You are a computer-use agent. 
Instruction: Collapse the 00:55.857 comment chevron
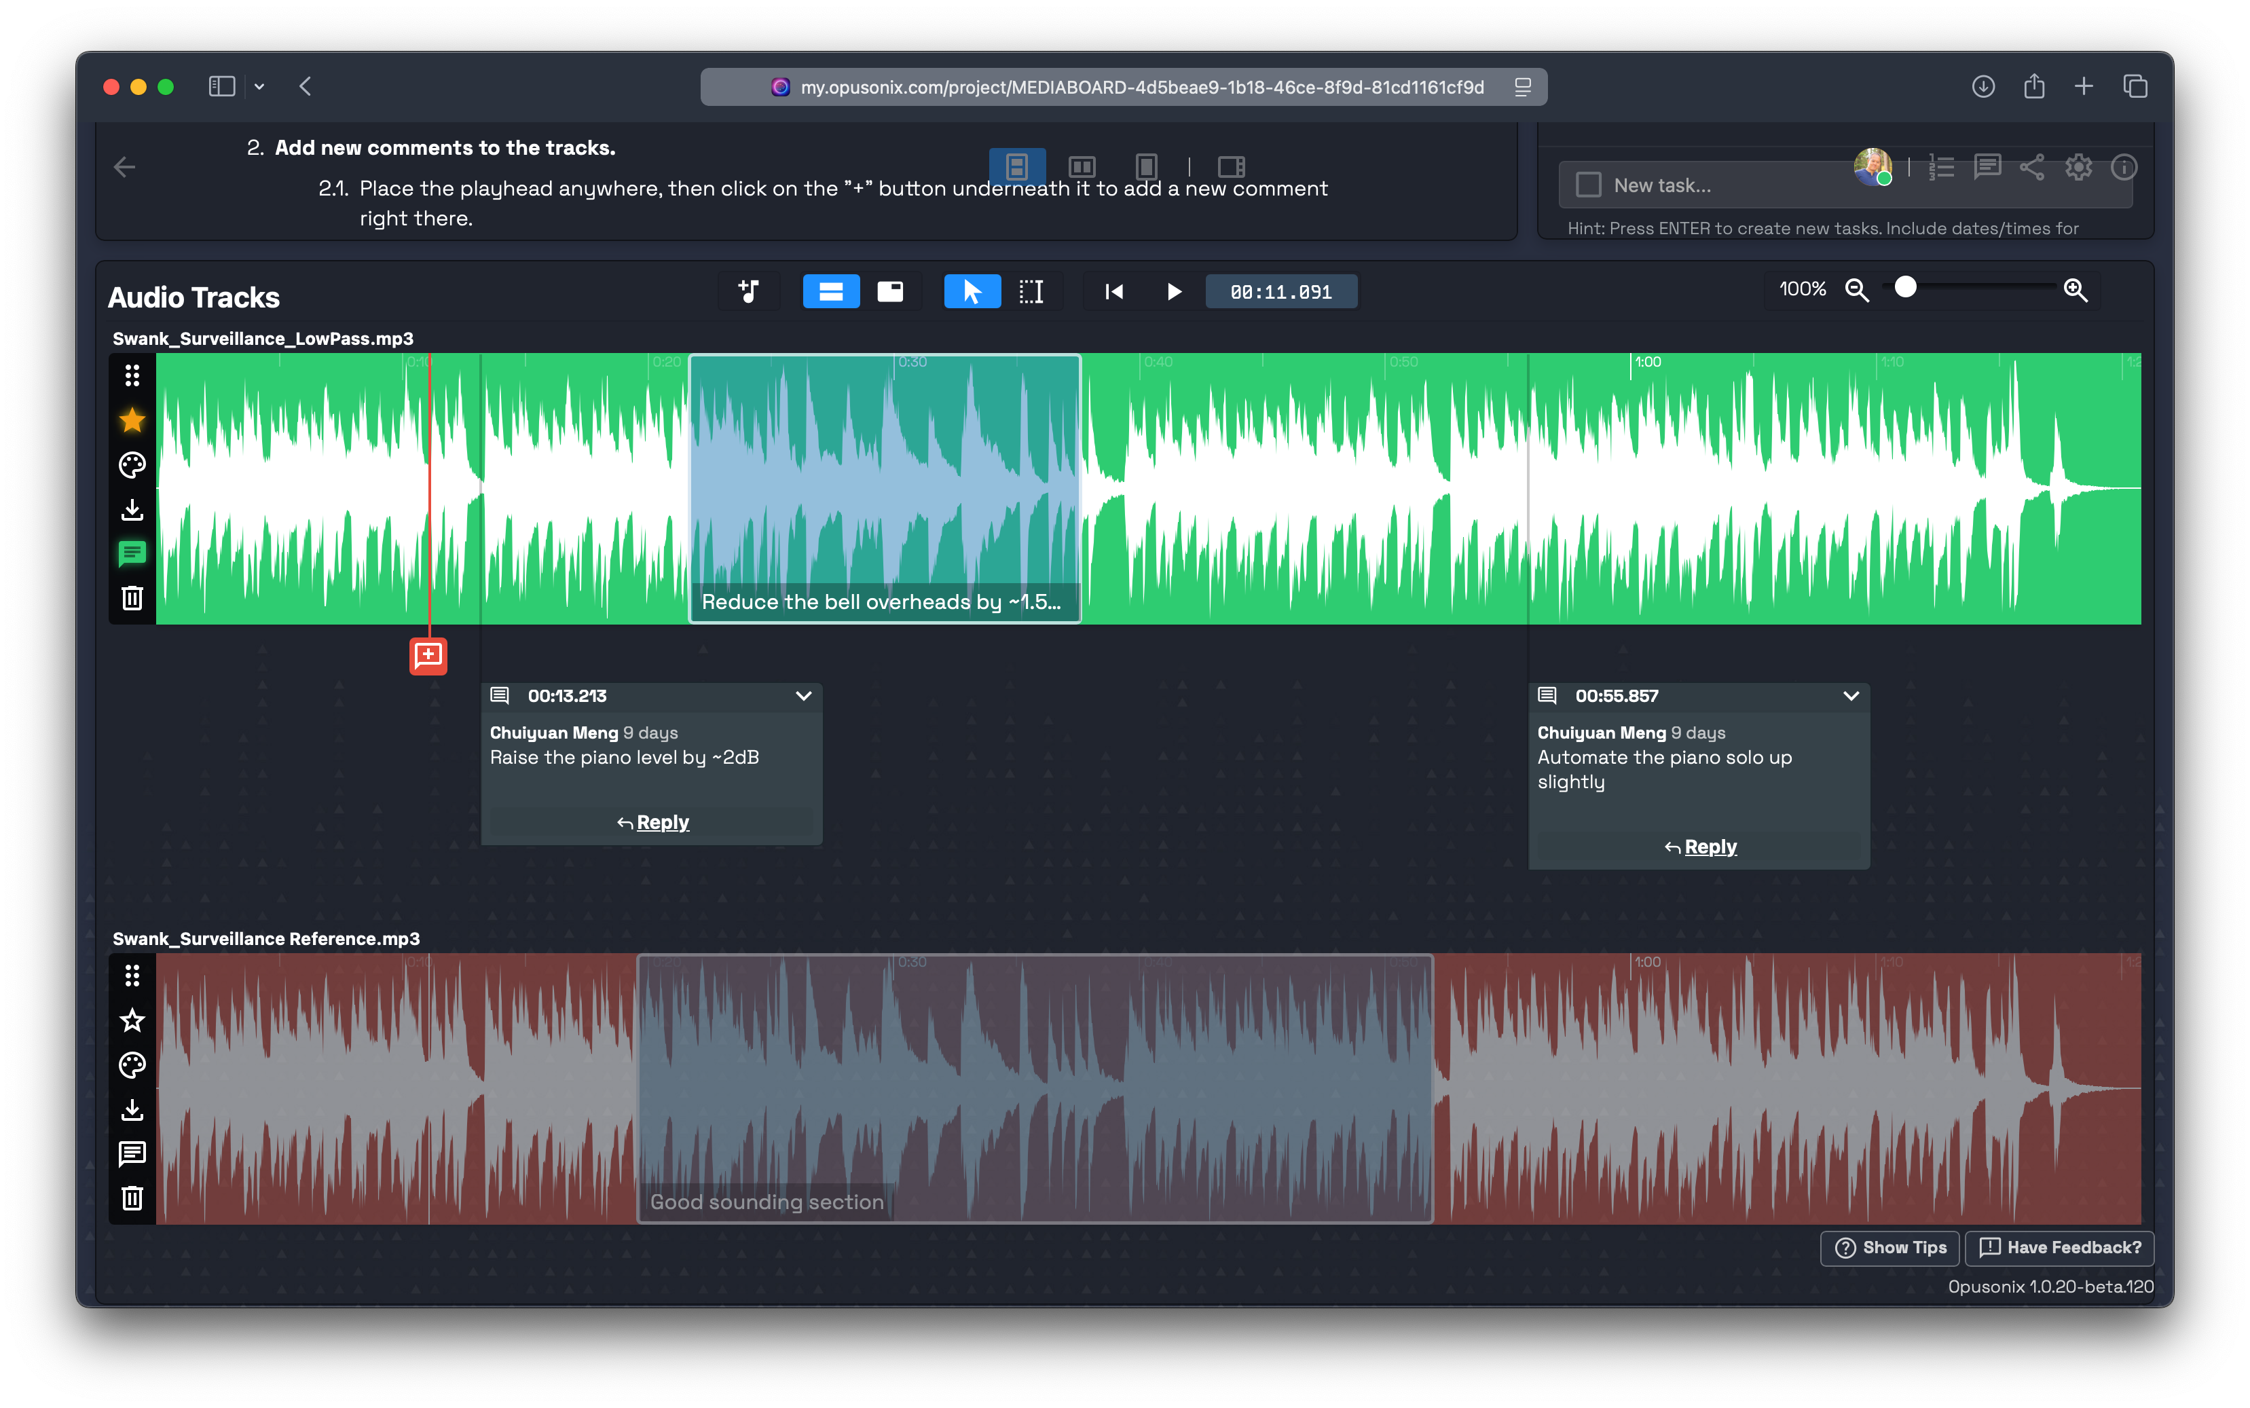[x=1851, y=696]
